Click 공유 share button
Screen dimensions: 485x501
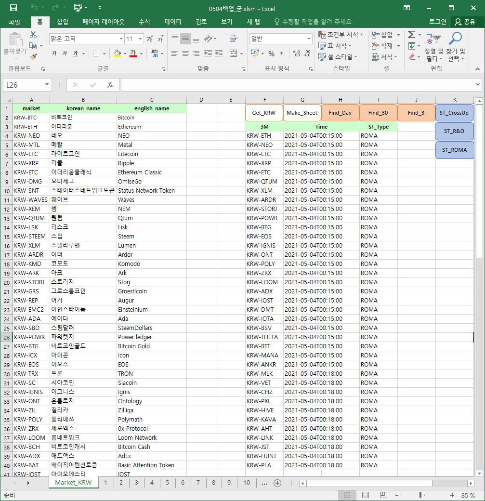pos(465,22)
